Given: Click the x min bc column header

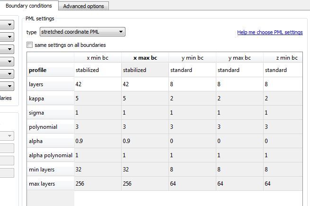Looking at the screenshot, I should tap(98, 58).
